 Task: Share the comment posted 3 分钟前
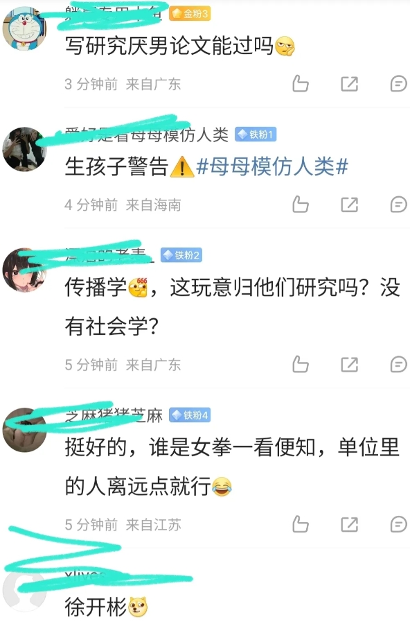tap(350, 84)
